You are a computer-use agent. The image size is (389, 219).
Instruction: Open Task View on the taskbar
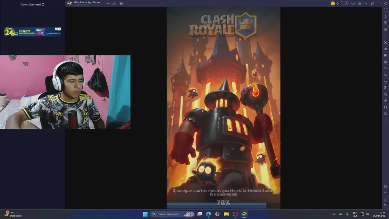(x=200, y=214)
